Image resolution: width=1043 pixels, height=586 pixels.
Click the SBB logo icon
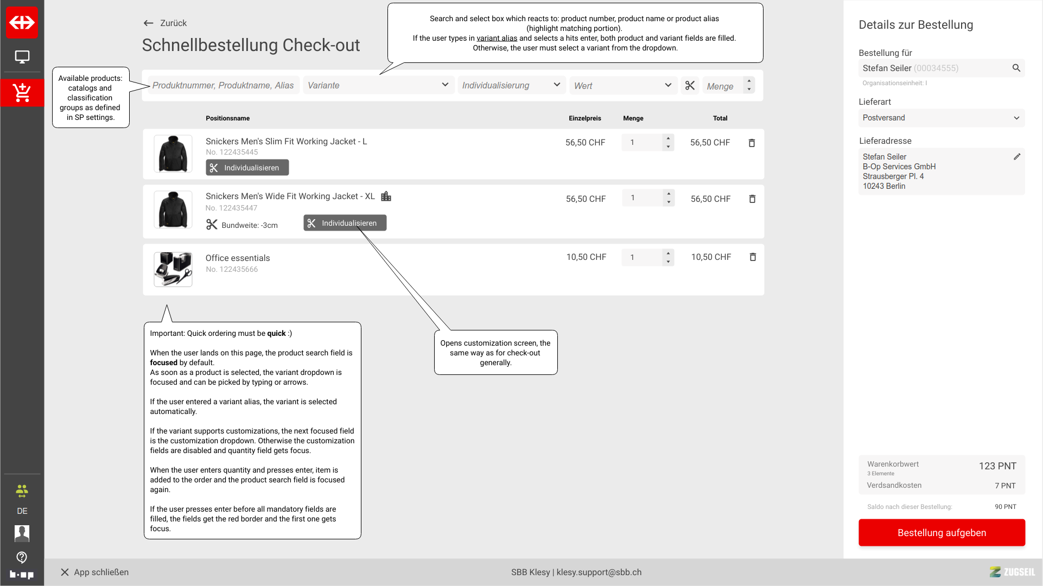point(22,23)
